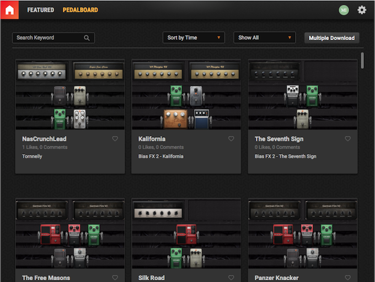Click the gray pedal in Kalifornia's top row
The width and height of the screenshot is (375, 282).
click(x=196, y=95)
